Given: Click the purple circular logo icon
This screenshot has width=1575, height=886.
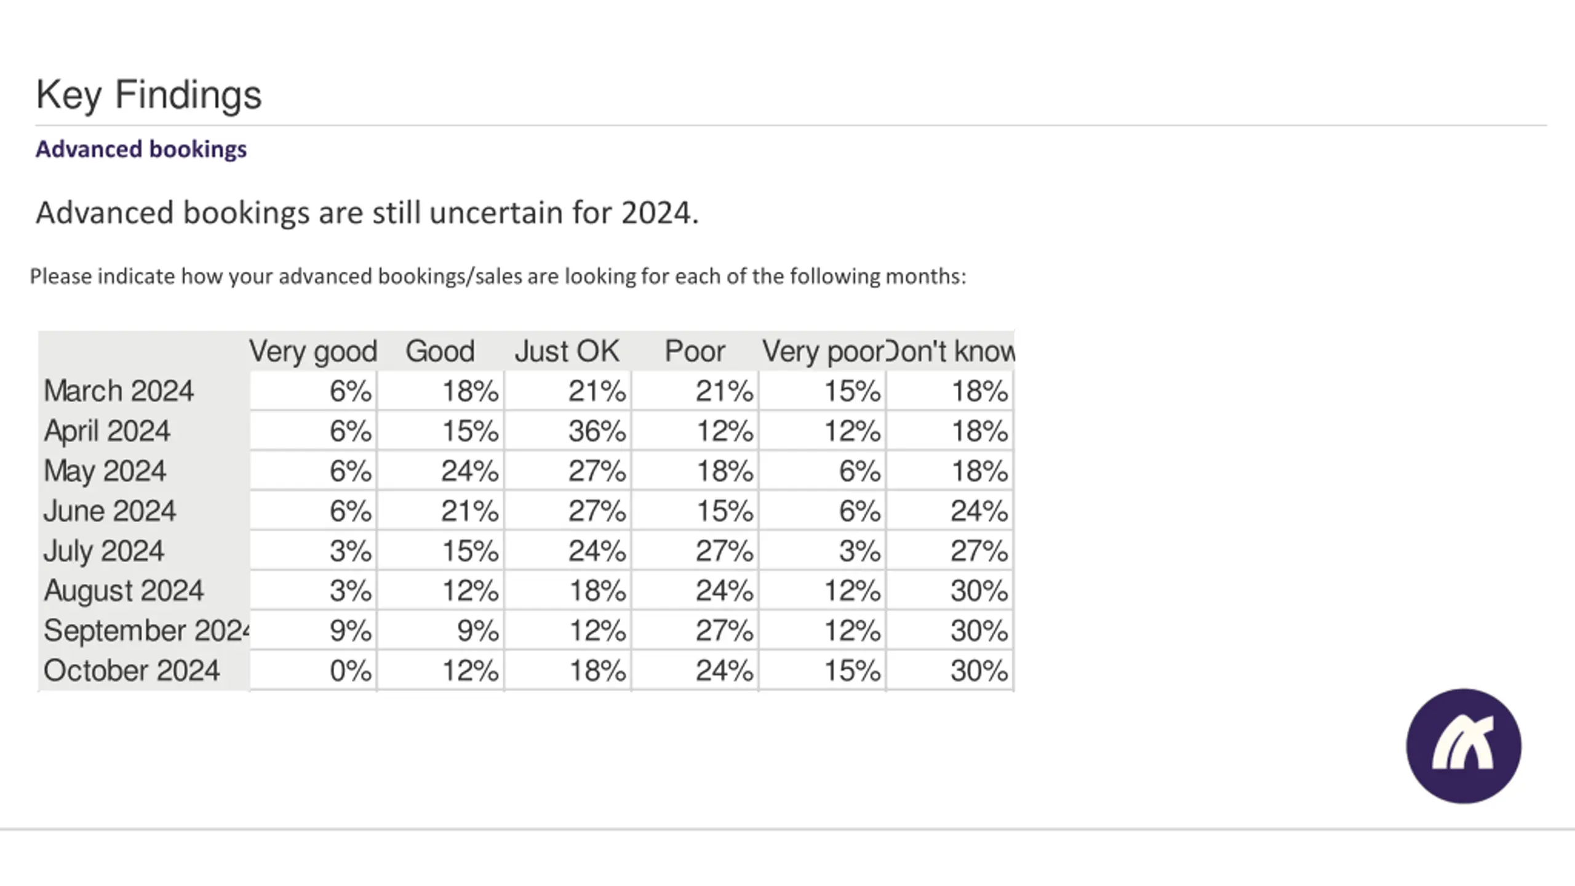Looking at the screenshot, I should point(1464,746).
